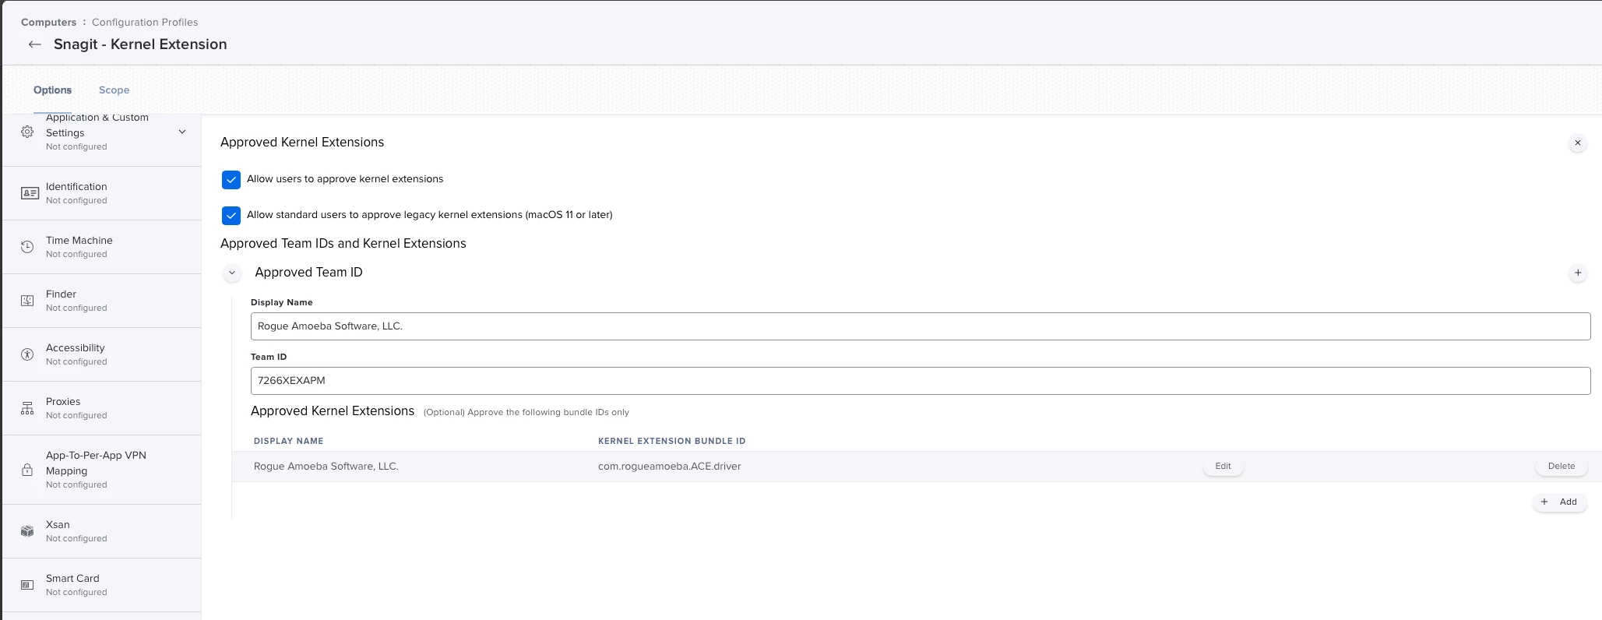This screenshot has height=620, width=1602.
Task: Add another Approved Team ID with plus icon
Action: point(1577,273)
